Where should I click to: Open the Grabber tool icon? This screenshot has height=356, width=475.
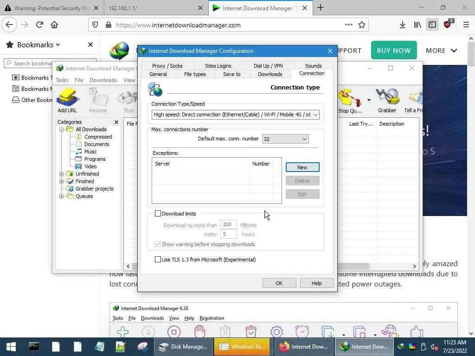(x=387, y=101)
